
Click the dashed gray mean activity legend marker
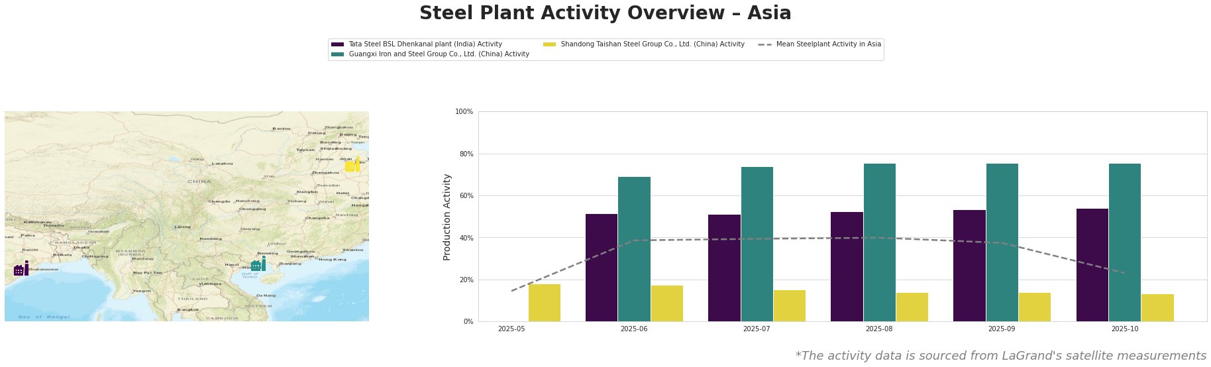click(x=764, y=44)
